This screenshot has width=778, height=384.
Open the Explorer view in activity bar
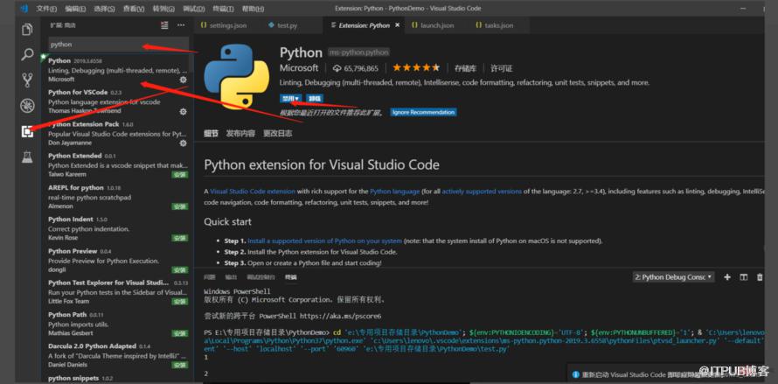tap(27, 30)
